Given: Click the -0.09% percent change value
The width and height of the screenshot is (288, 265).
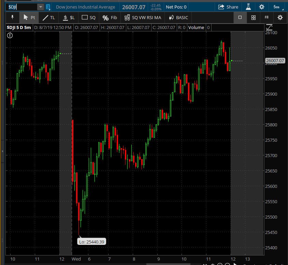Looking at the screenshot, I should point(156,9).
